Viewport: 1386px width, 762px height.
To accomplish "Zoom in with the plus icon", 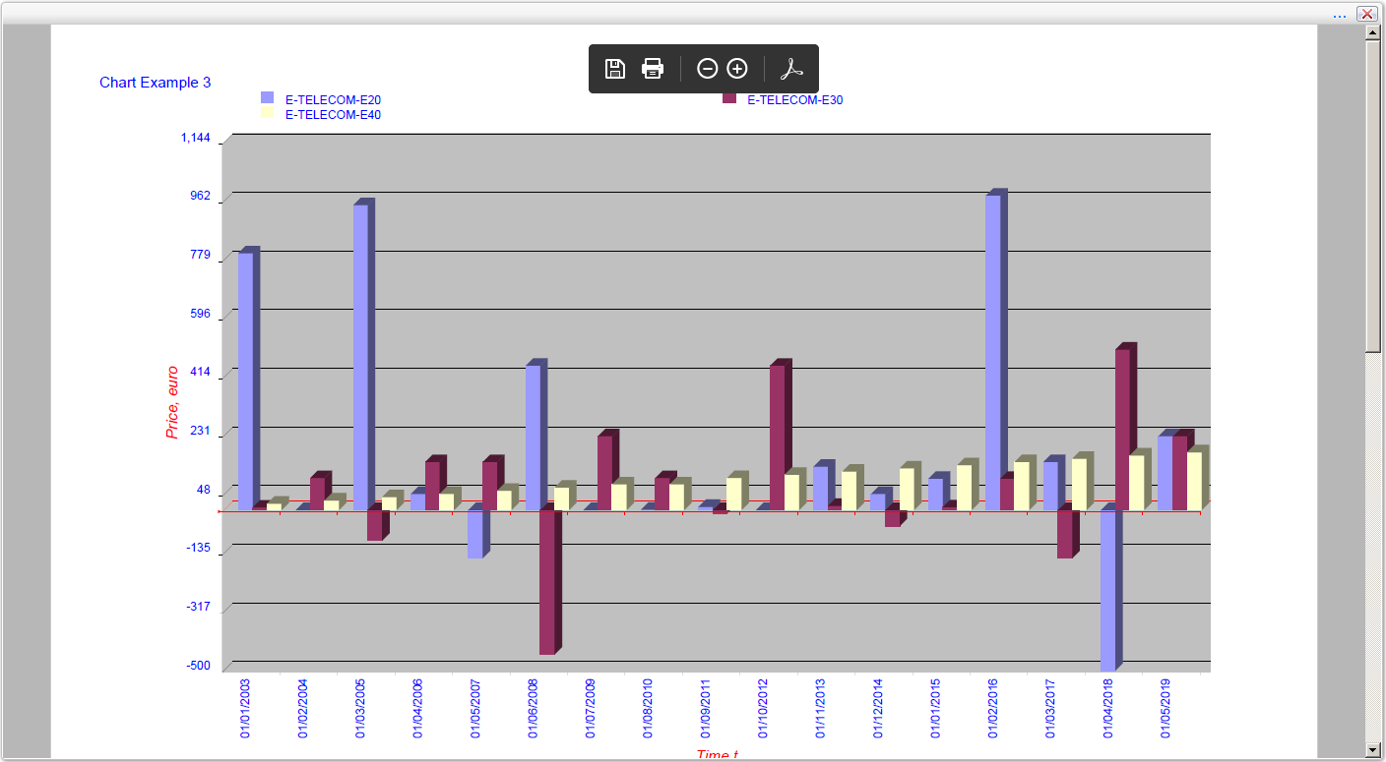I will (737, 69).
